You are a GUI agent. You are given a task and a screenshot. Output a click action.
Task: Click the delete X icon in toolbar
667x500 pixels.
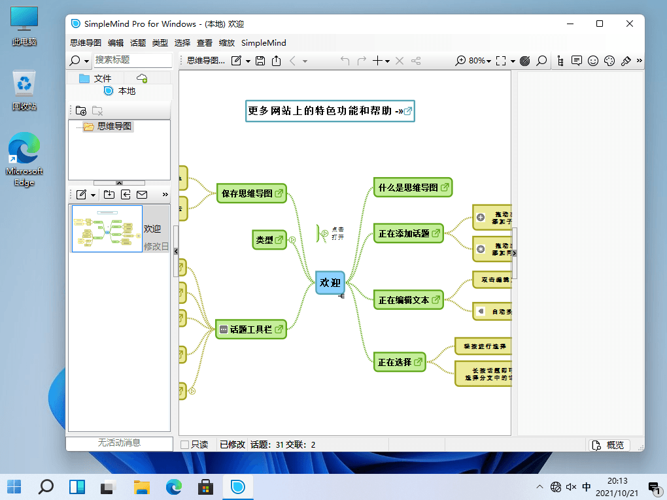coord(399,61)
